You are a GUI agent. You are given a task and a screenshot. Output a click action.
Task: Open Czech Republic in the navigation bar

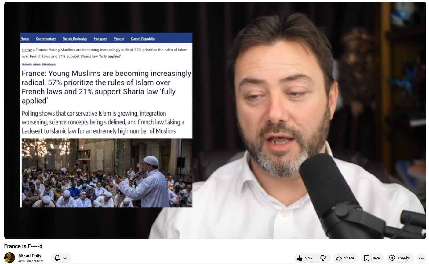(143, 39)
